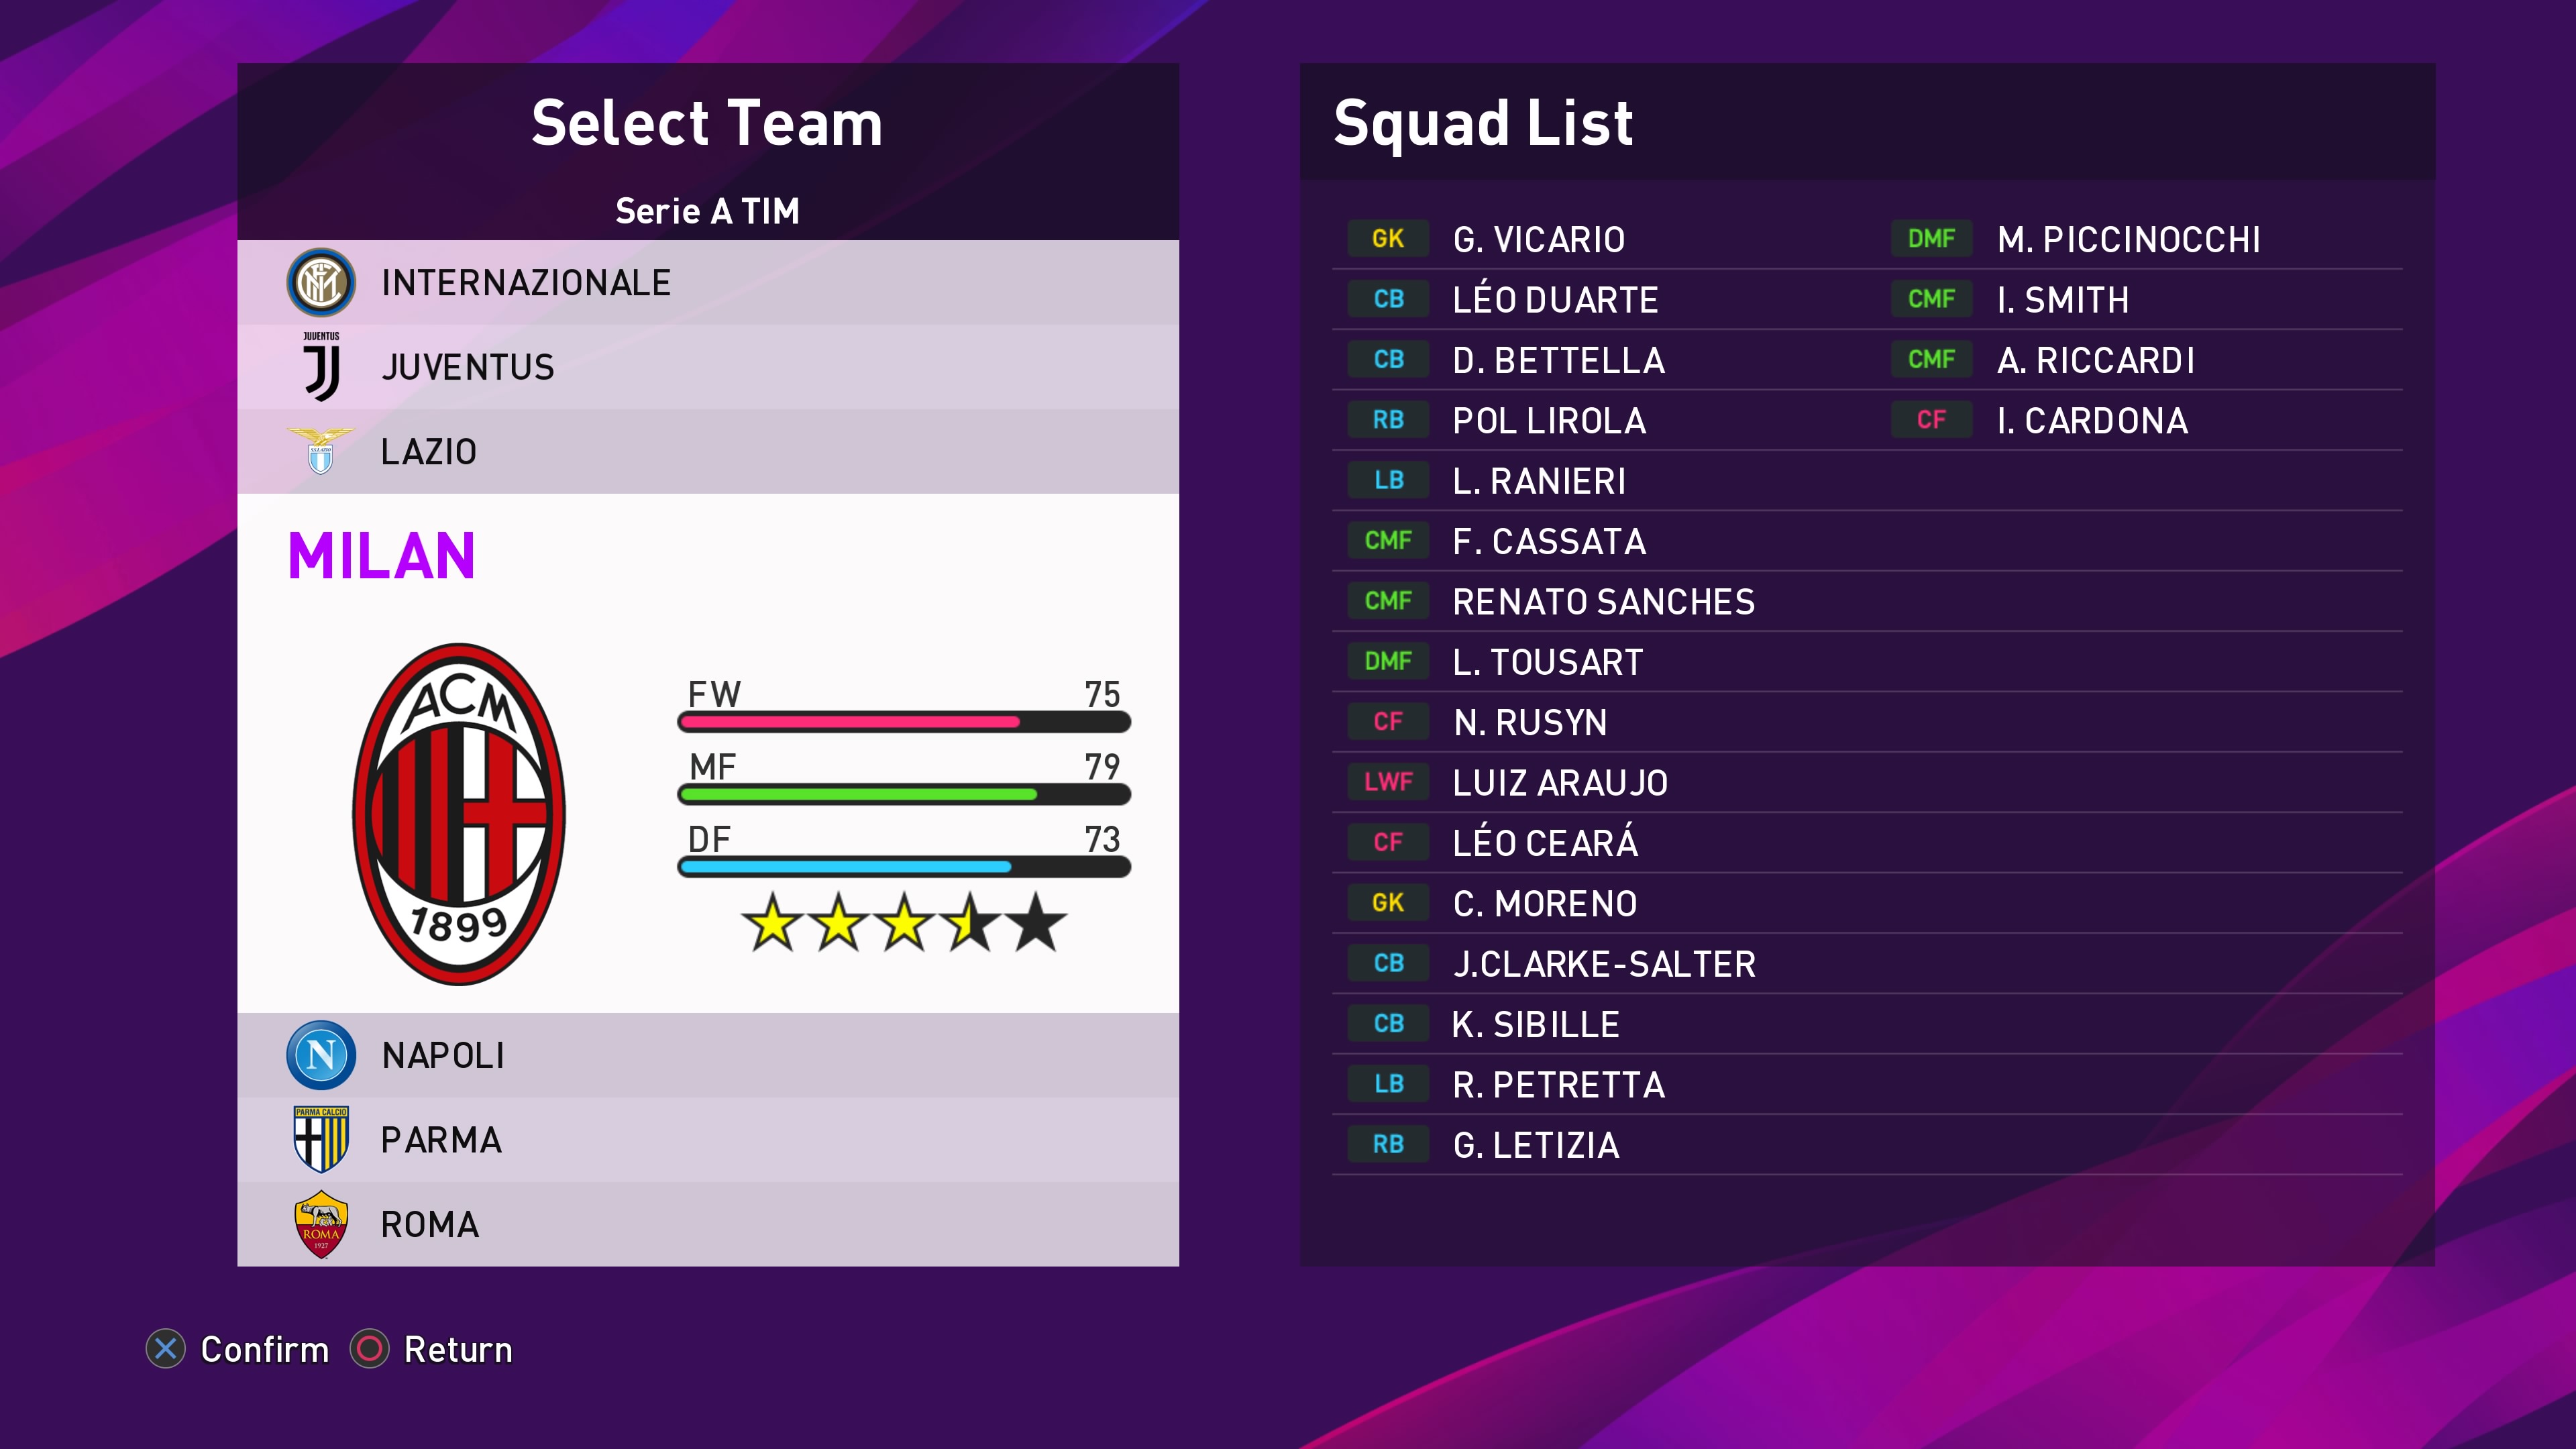
Task: Click the Juventus logo icon
Action: pos(321,367)
